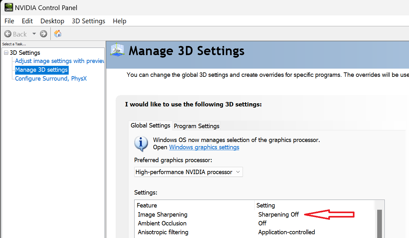Open the Preferred graphics processor dropdown
The width and height of the screenshot is (409, 238).
pos(188,172)
